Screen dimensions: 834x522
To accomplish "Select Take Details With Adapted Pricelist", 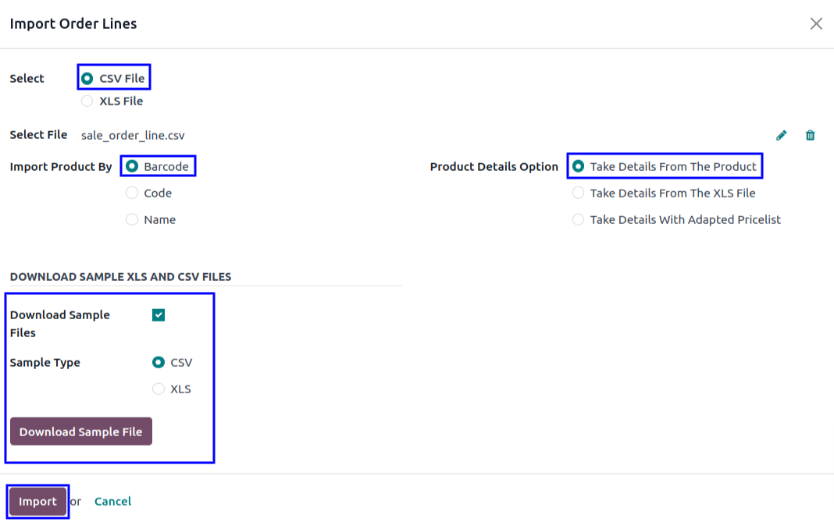I will [x=578, y=219].
